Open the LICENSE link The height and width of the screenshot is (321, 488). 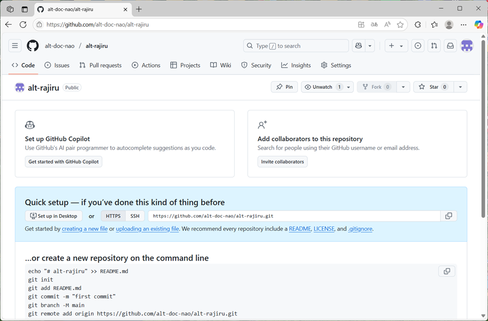[x=324, y=229]
